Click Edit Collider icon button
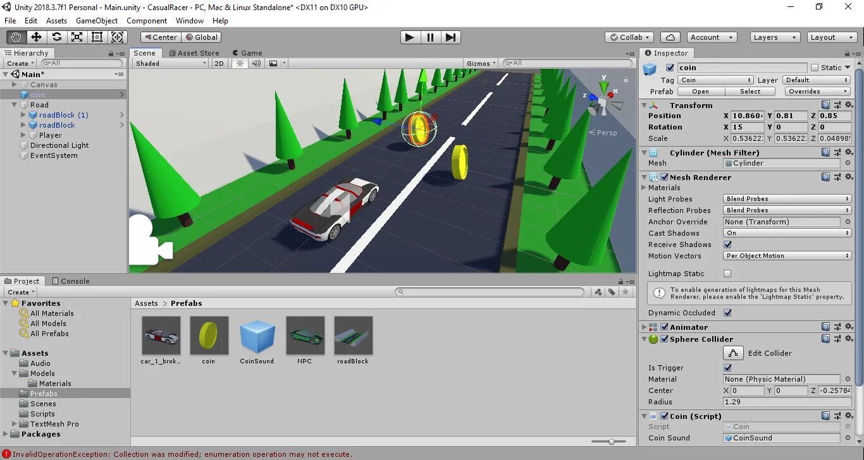Image resolution: width=864 pixels, height=460 pixels. point(733,353)
